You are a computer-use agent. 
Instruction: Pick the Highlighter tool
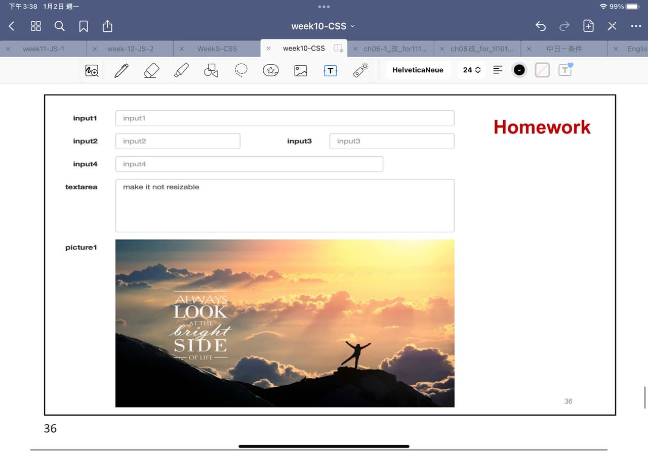point(181,70)
